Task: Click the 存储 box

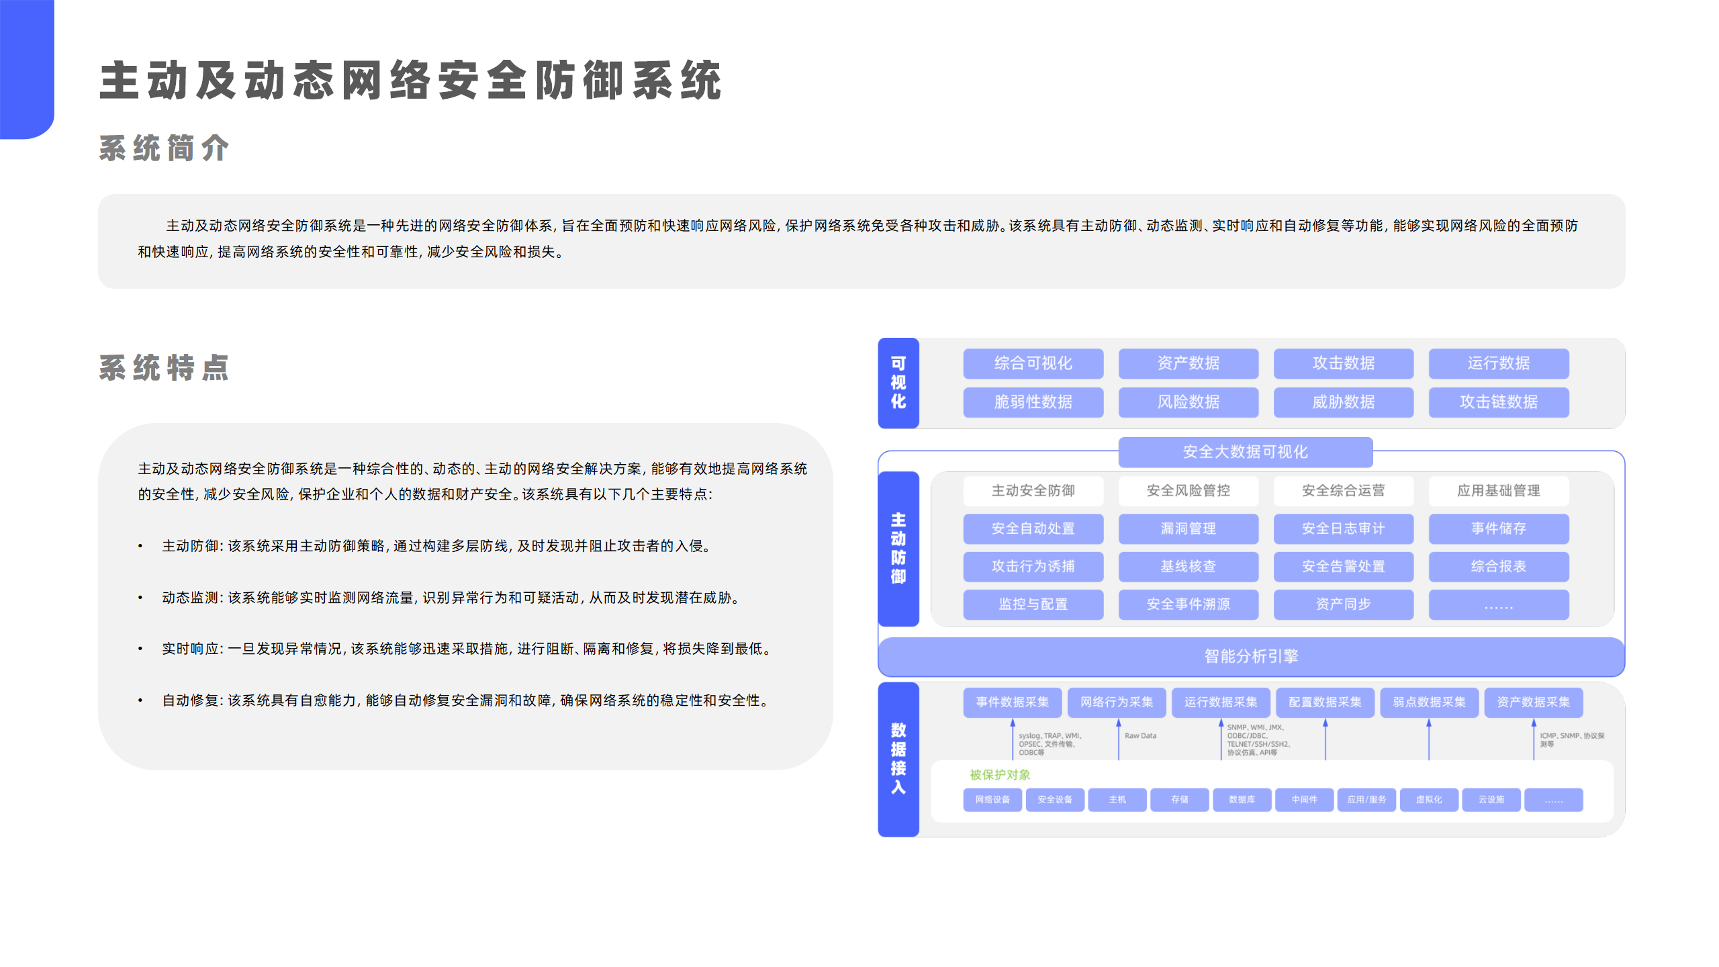Action: 1180,800
